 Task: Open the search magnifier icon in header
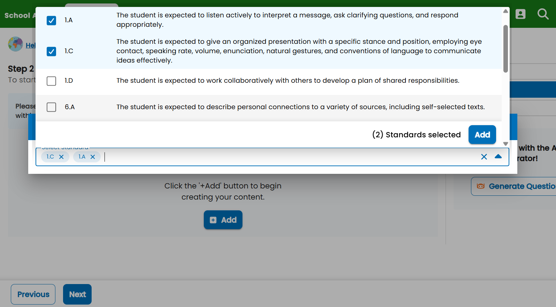coord(543,14)
